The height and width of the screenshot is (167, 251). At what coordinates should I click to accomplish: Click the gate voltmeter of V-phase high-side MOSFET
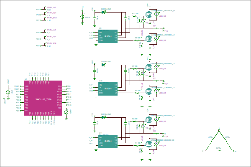tap(143, 73)
